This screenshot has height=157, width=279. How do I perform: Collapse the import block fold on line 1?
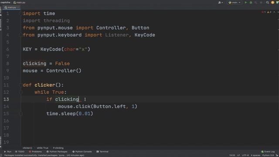click(20, 14)
